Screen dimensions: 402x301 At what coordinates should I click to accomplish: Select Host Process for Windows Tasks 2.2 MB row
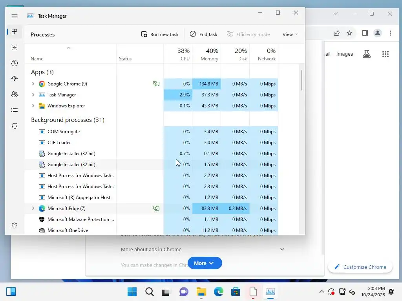coord(151,176)
